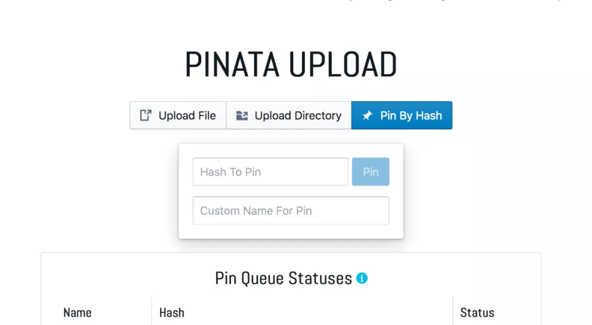Click the Pin Queue Statuses title text
Viewport: 592px width, 325px height.
click(283, 278)
